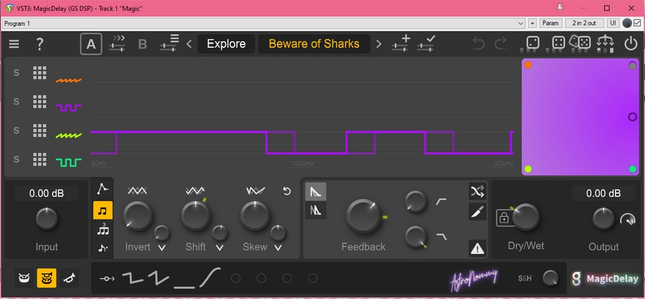This screenshot has height=299, width=645.
Task: Toggle the Dry/Wet lock icon
Action: click(504, 217)
